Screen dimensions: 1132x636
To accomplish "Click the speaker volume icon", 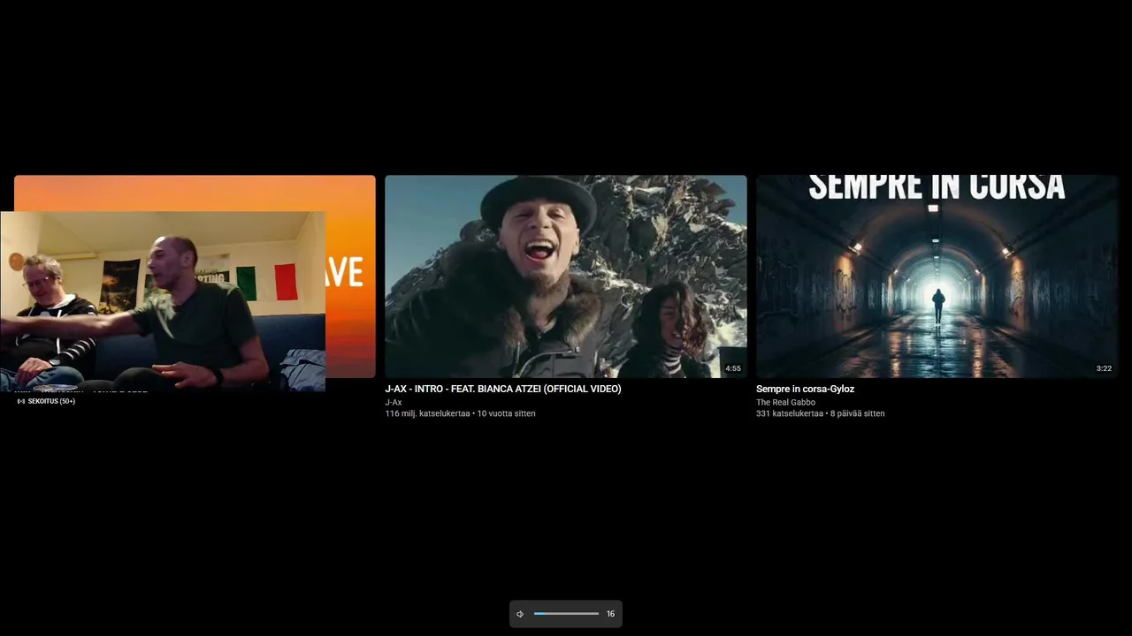I will (520, 614).
